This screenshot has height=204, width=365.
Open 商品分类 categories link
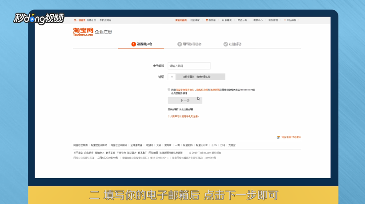[242, 20]
